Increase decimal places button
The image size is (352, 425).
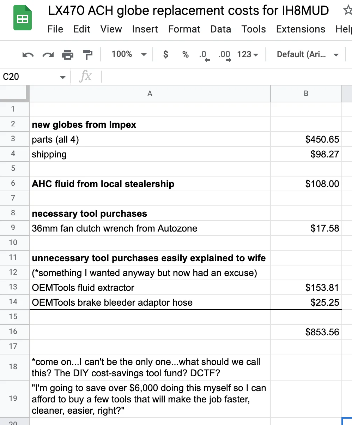pos(224,55)
